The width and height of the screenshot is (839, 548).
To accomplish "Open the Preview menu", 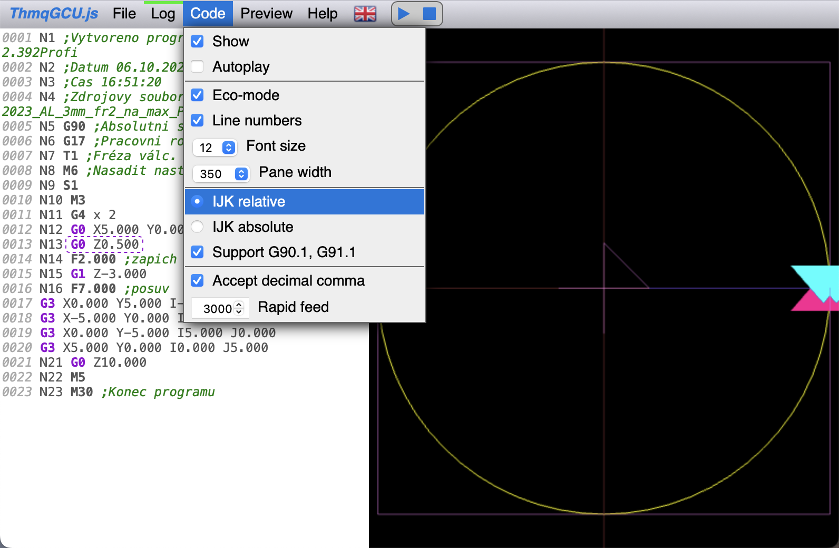I will pos(266,14).
